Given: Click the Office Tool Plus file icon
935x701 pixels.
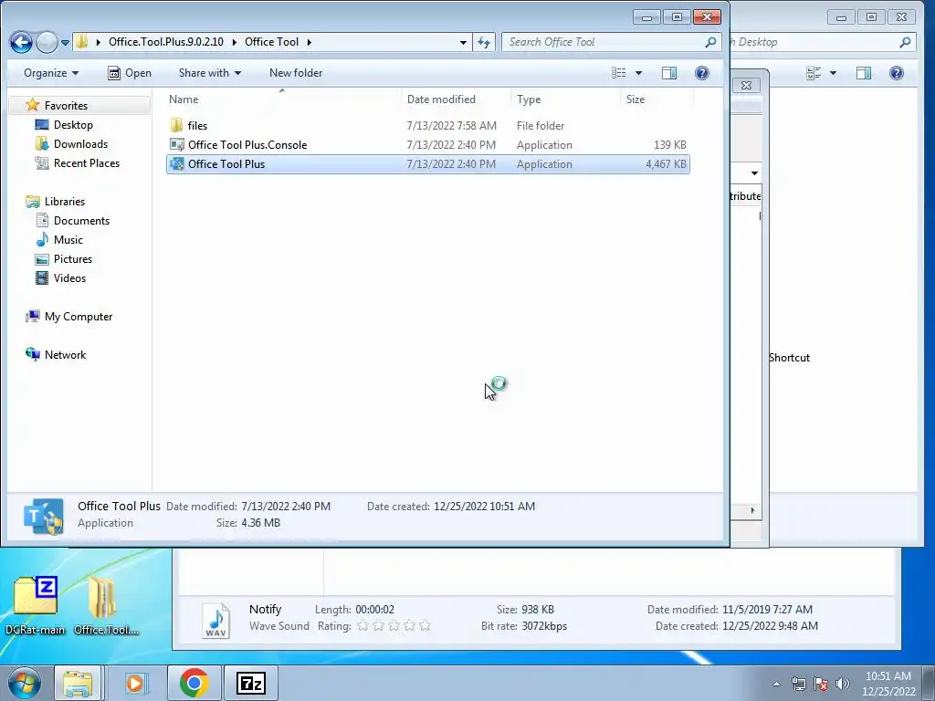Looking at the screenshot, I should pos(176,164).
